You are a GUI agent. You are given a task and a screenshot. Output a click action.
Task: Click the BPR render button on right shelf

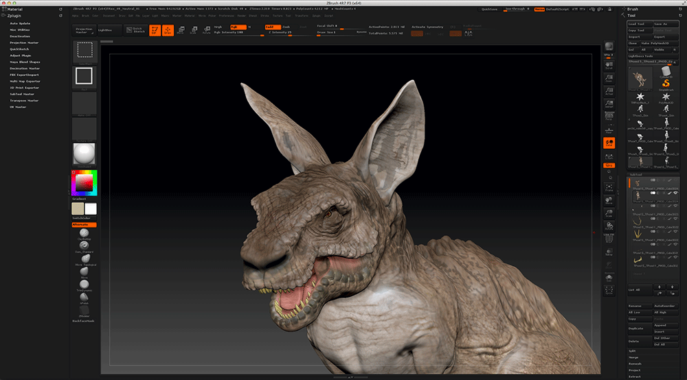point(609,47)
